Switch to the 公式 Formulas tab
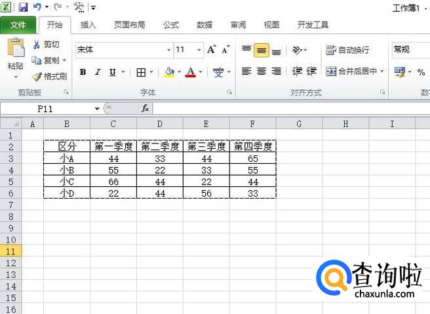 point(171,25)
